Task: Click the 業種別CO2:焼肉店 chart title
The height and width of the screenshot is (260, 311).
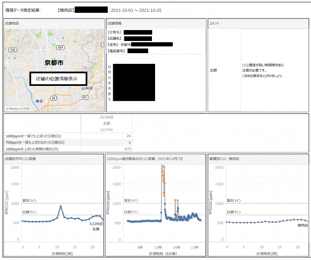Action: click(x=224, y=159)
